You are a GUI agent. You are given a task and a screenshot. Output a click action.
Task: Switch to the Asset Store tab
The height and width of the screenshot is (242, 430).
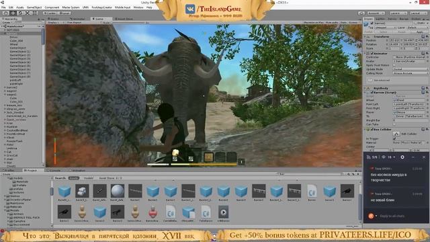coord(124,19)
